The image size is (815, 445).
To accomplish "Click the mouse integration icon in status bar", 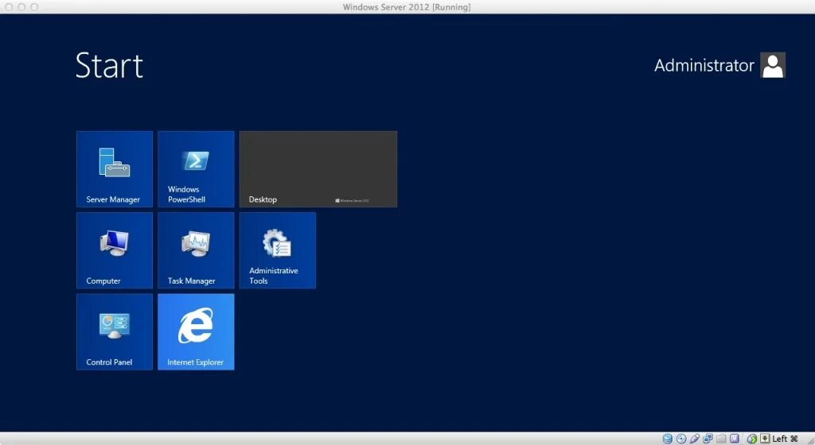I will tap(752, 439).
